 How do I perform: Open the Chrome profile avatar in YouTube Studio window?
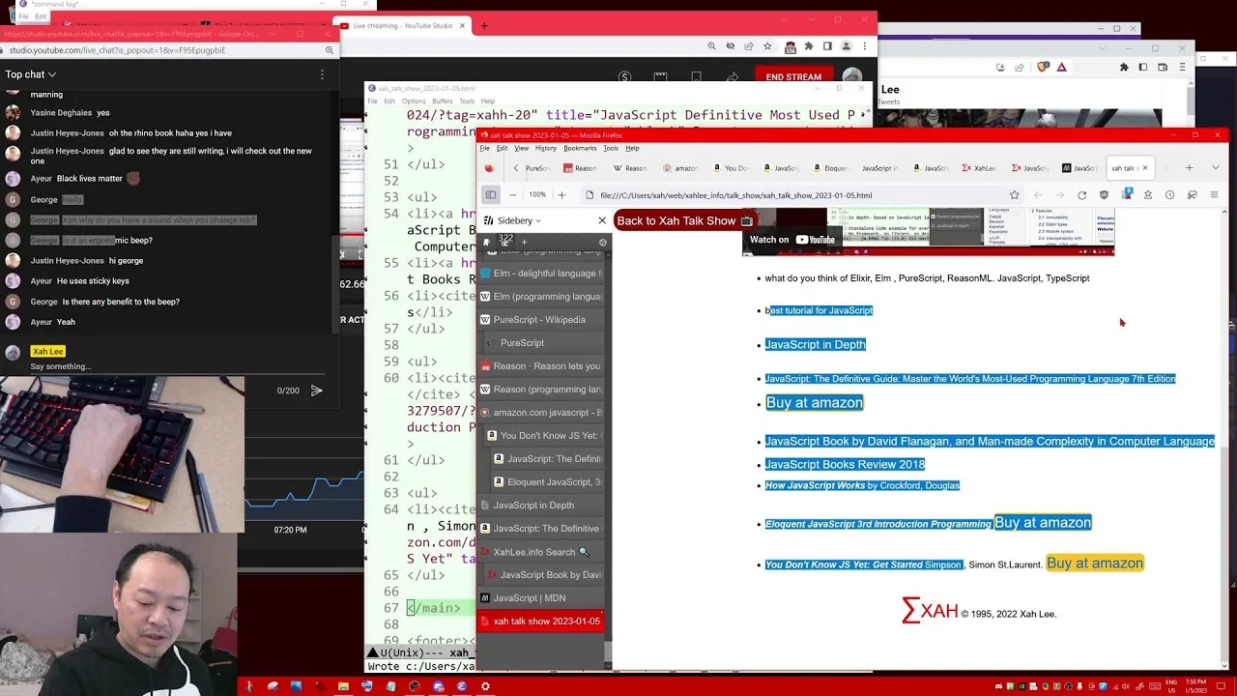tap(846, 46)
